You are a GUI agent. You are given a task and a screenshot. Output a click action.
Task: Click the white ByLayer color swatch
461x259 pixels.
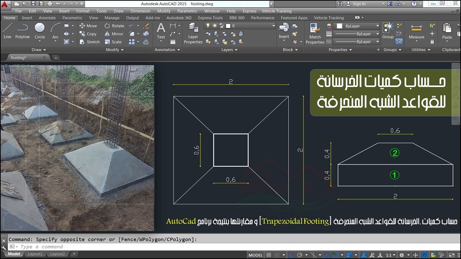[339, 26]
